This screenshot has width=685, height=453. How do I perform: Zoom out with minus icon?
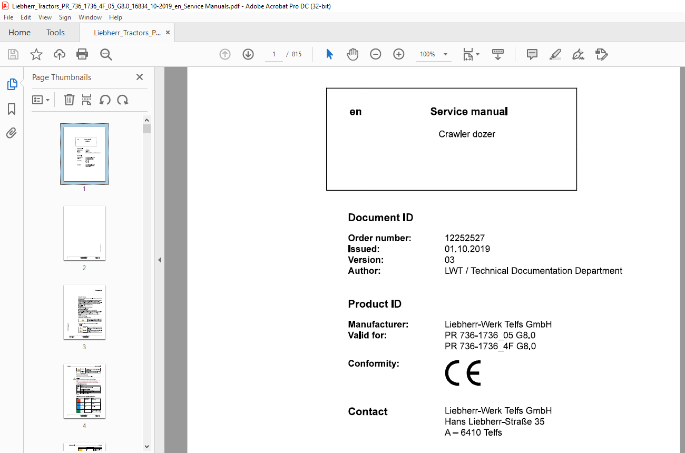(x=376, y=54)
